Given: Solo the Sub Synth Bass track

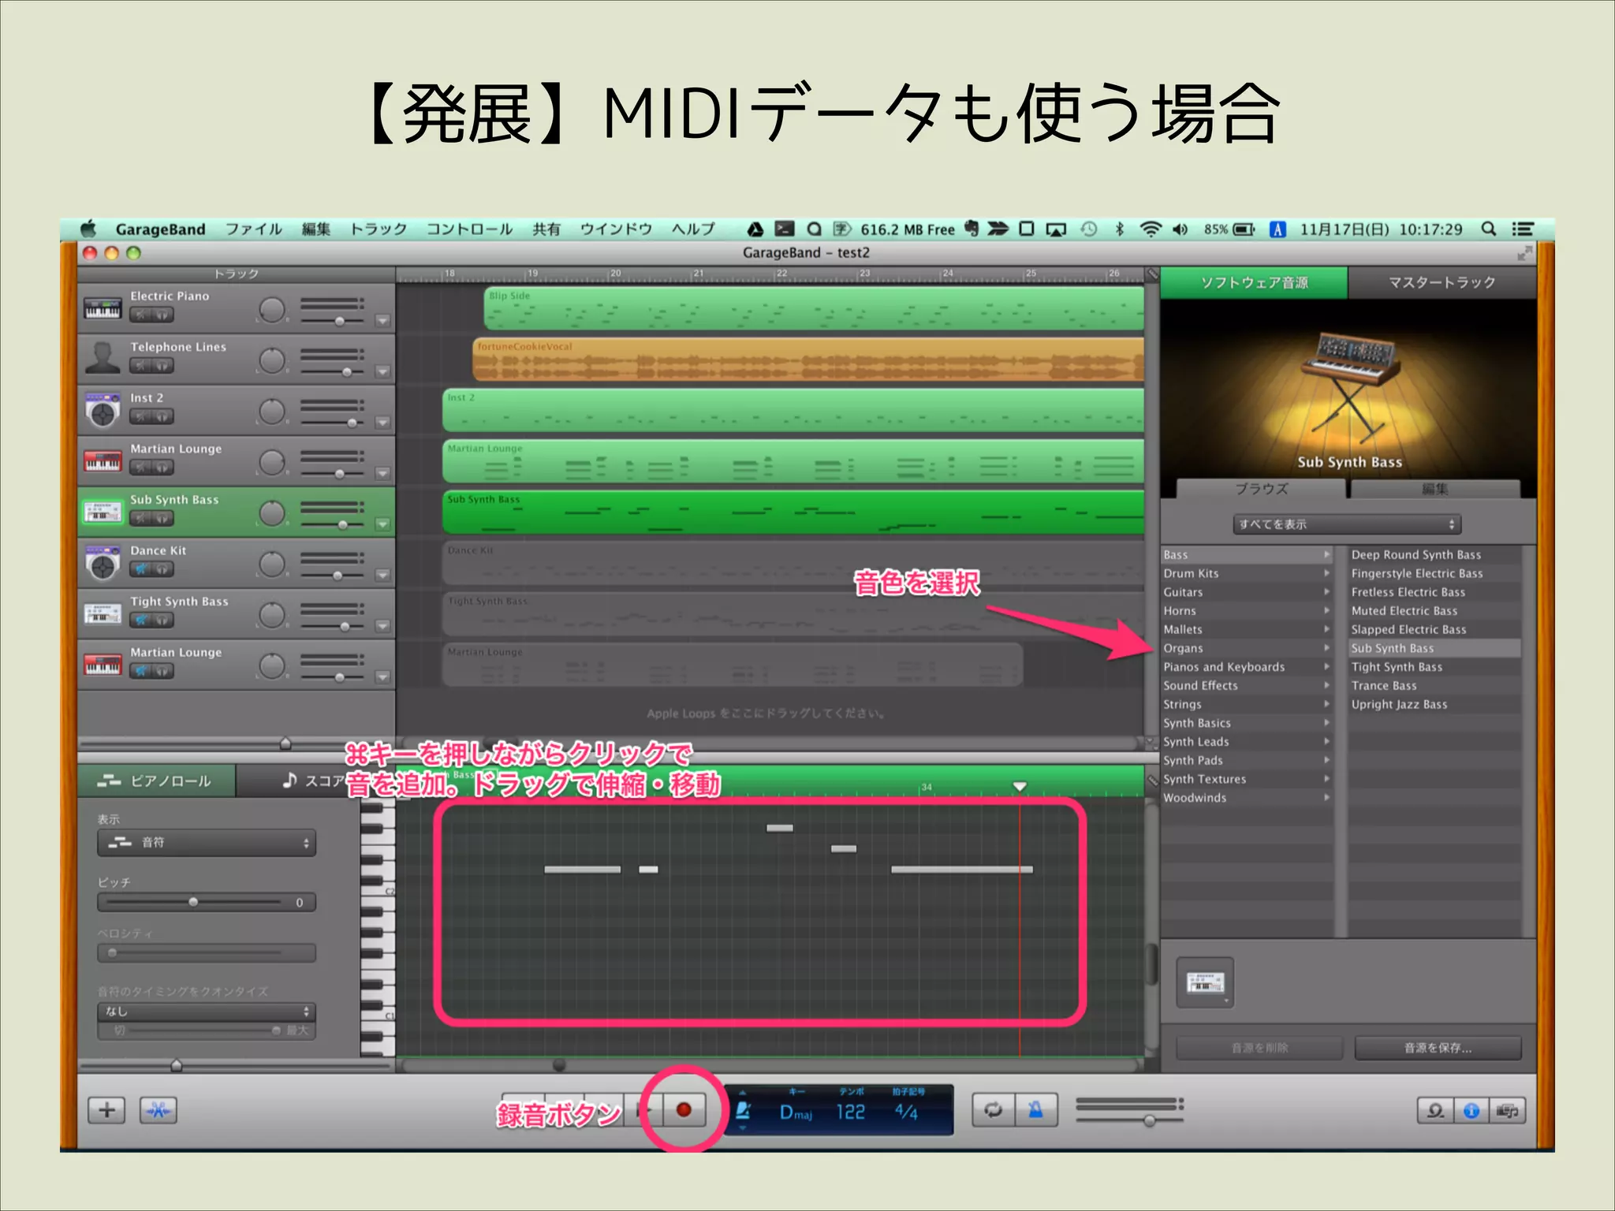Looking at the screenshot, I should tap(162, 518).
